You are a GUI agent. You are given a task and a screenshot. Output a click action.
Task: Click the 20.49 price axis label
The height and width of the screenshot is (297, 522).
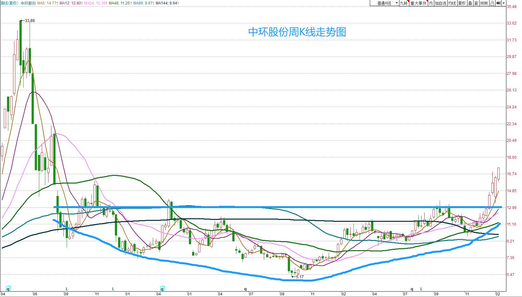pyautogui.click(x=511, y=141)
